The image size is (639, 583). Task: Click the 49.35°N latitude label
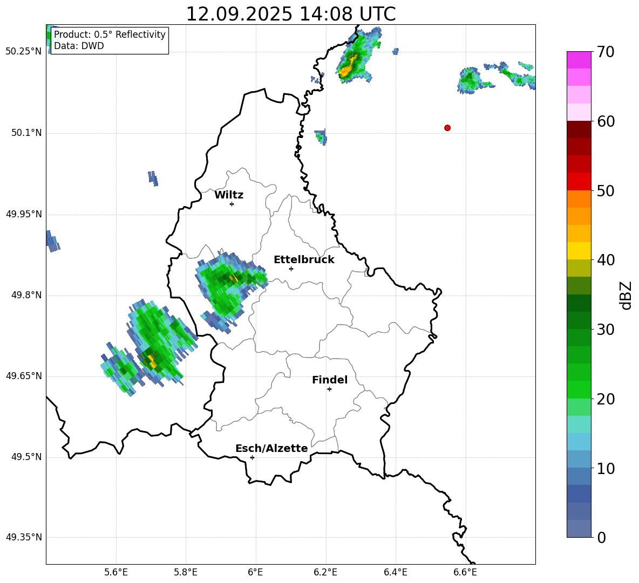coord(24,537)
